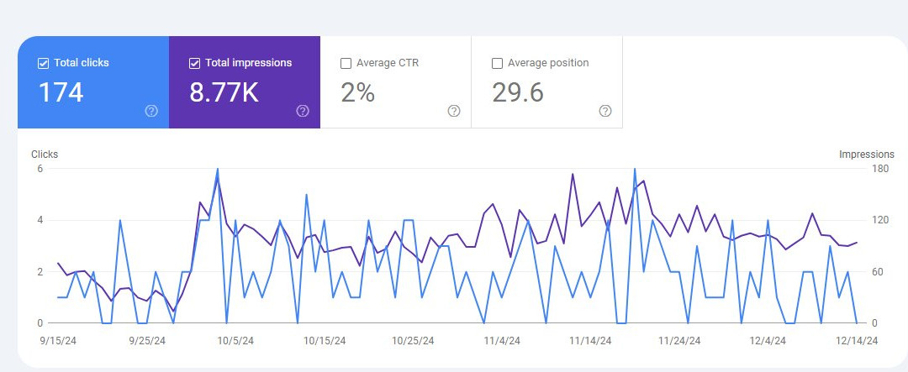Enable the Average position checkbox
The image size is (908, 372).
pos(497,63)
